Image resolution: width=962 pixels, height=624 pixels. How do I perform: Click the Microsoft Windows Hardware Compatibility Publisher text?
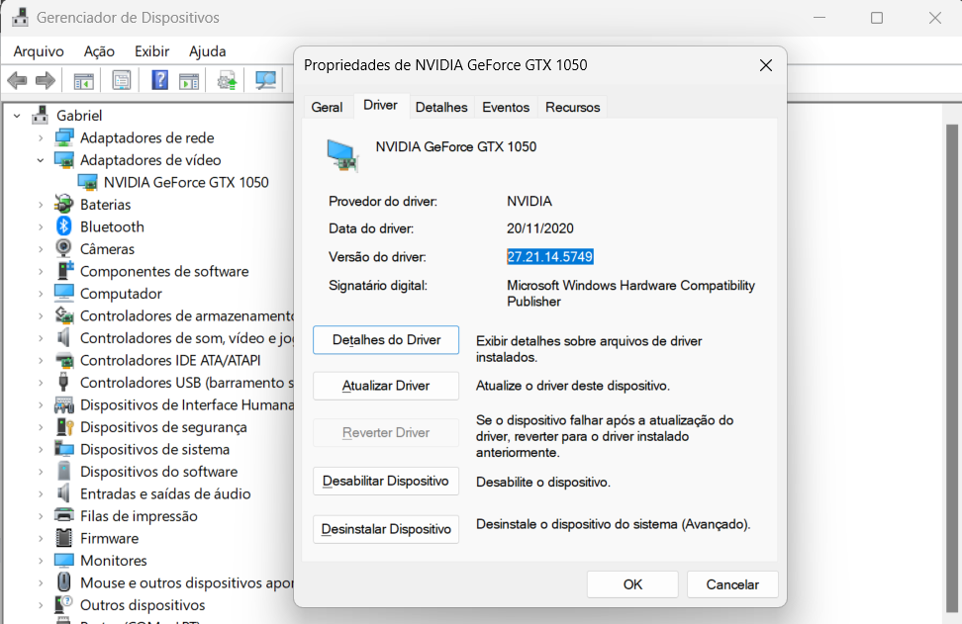coord(630,294)
